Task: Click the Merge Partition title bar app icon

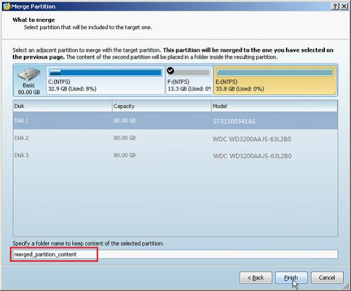Action: (x=7, y=6)
